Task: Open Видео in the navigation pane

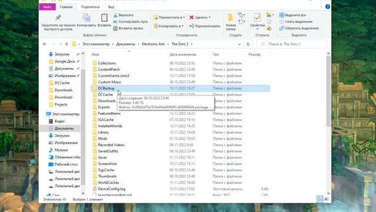Action: (59, 121)
